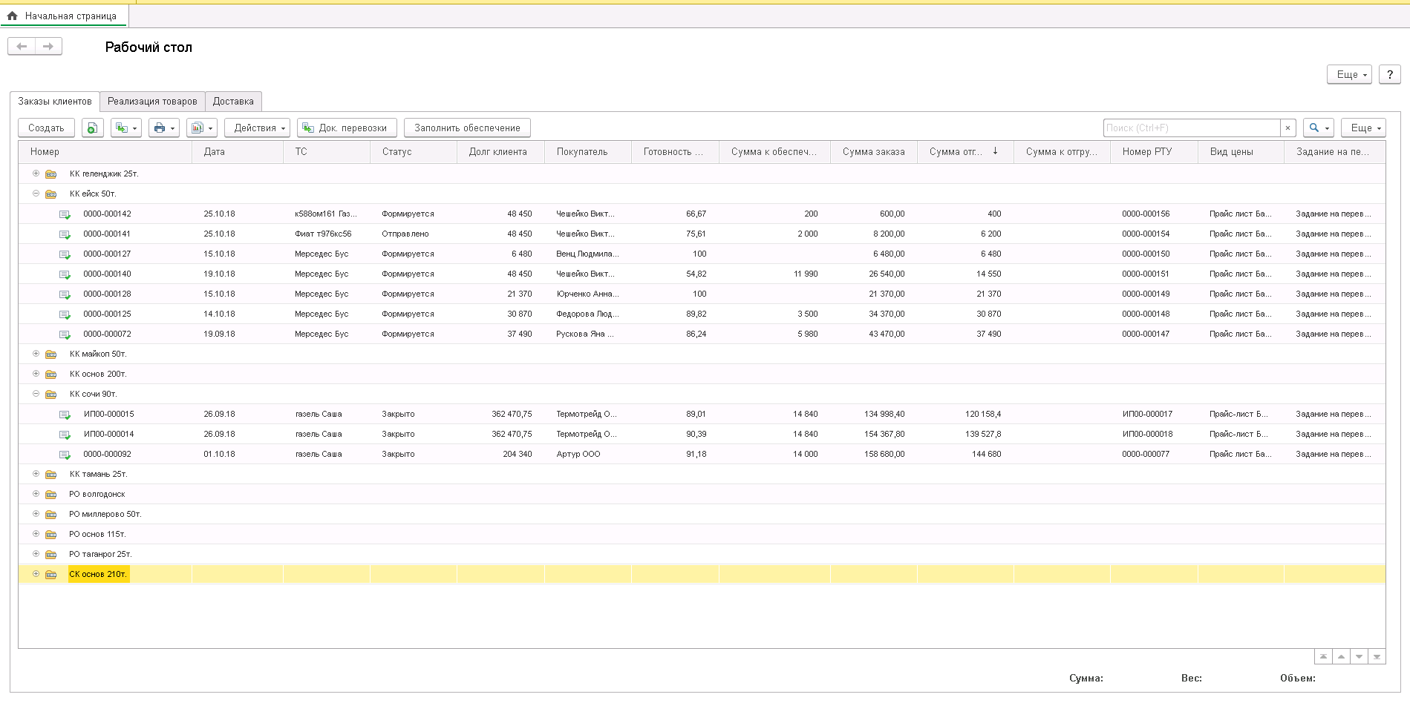1410x703 pixels.
Task: Jump to list end via bottom arrow
Action: [x=1377, y=657]
